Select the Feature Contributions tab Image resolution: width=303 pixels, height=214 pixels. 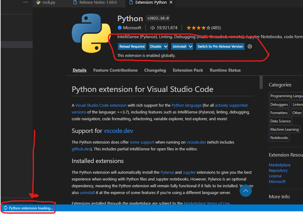[115, 70]
